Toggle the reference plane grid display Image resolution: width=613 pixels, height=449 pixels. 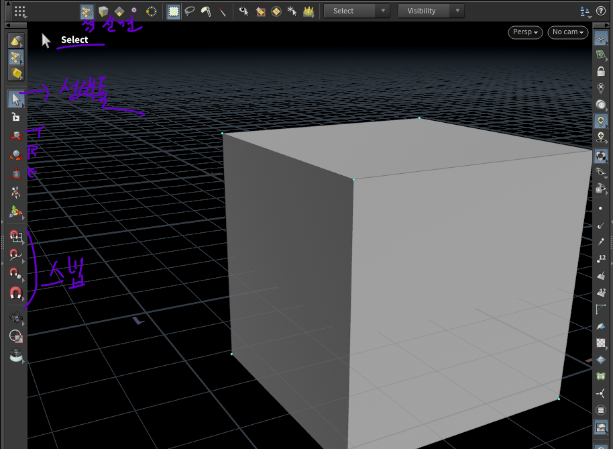[601, 39]
